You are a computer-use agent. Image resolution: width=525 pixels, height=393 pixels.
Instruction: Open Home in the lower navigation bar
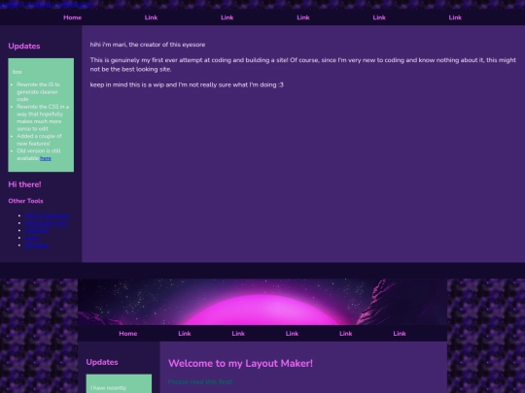tap(128, 334)
